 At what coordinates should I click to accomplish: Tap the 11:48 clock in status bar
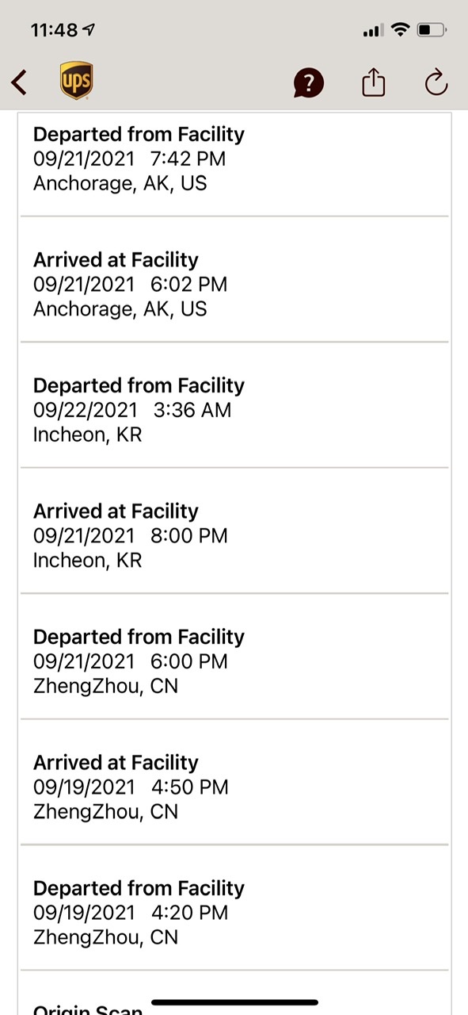point(54,30)
